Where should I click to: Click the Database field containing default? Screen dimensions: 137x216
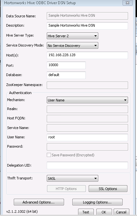[x=66, y=75]
